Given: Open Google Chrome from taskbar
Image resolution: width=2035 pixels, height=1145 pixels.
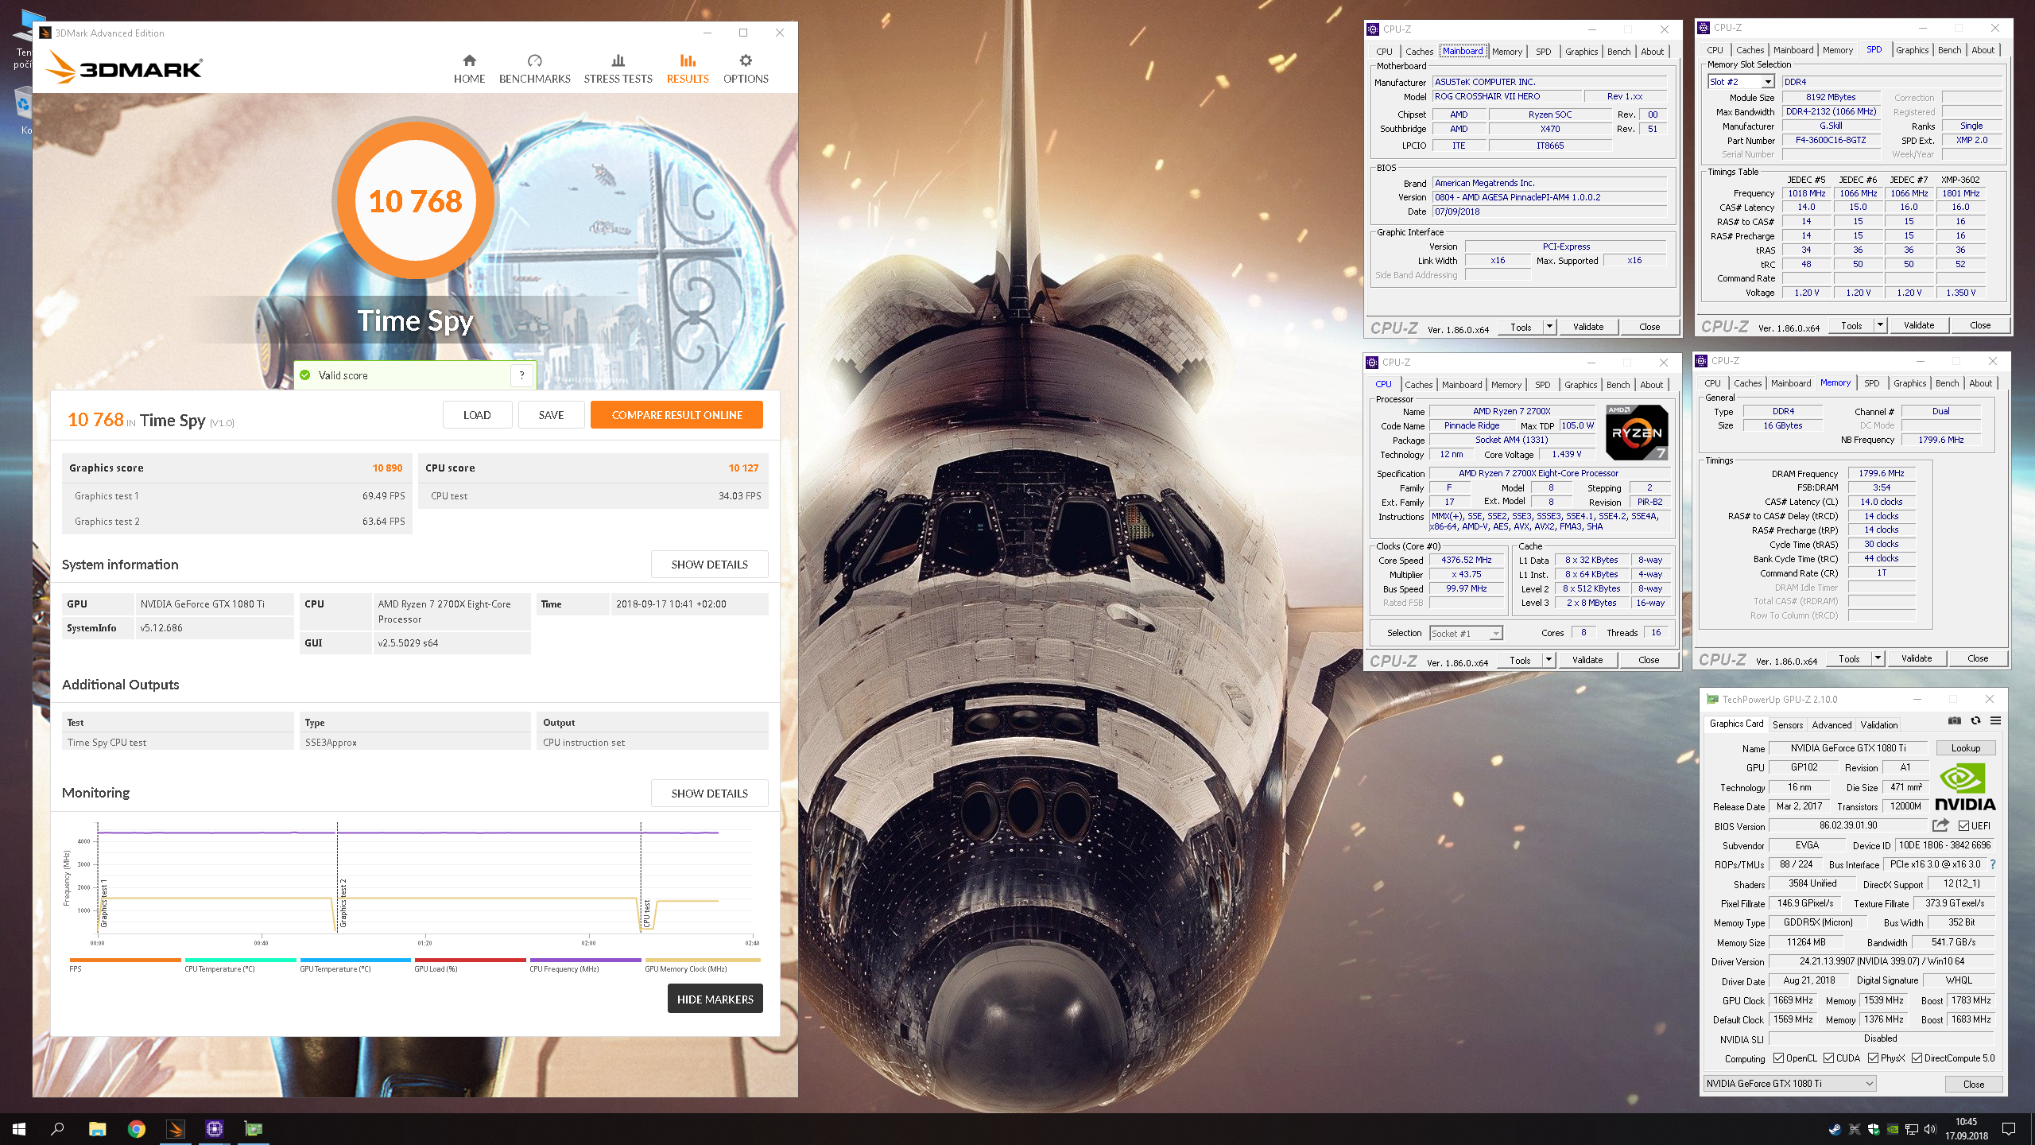Looking at the screenshot, I should (x=137, y=1128).
